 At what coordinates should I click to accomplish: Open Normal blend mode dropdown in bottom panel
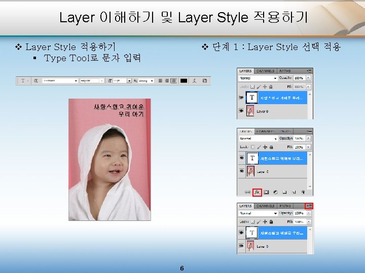tap(258, 213)
